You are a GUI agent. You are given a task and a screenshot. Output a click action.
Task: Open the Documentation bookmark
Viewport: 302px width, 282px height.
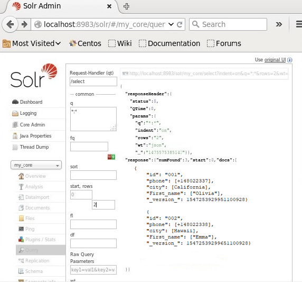coord(169,43)
